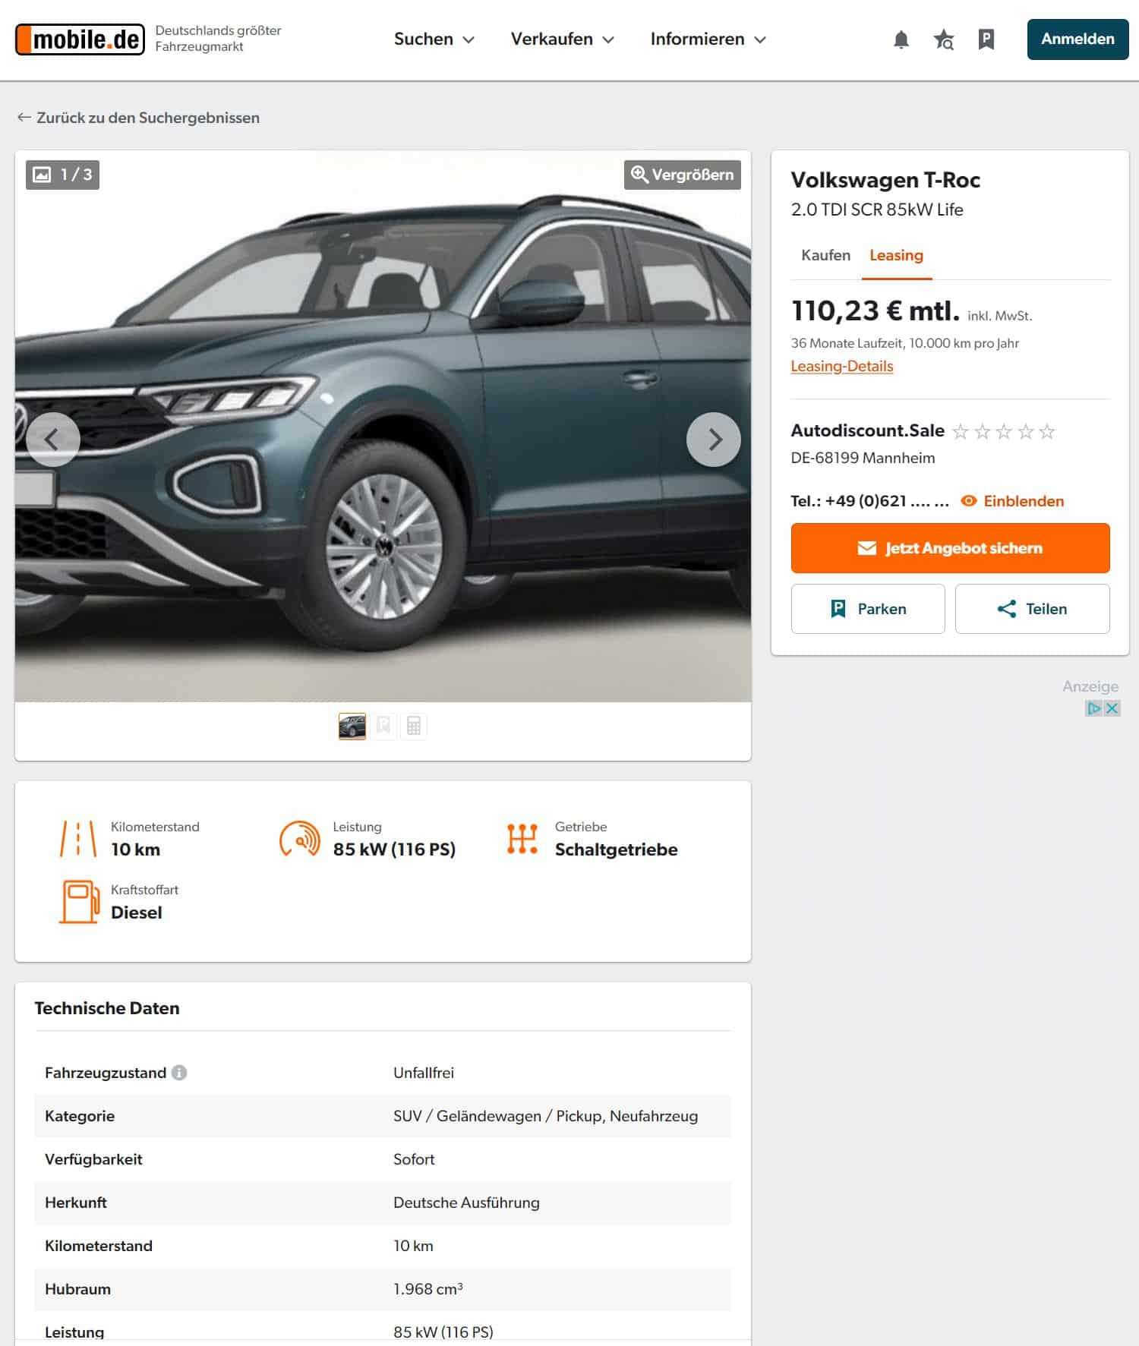This screenshot has width=1139, height=1346.
Task: Open parked vehicles bookmark icon in header
Action: pyautogui.click(x=986, y=39)
